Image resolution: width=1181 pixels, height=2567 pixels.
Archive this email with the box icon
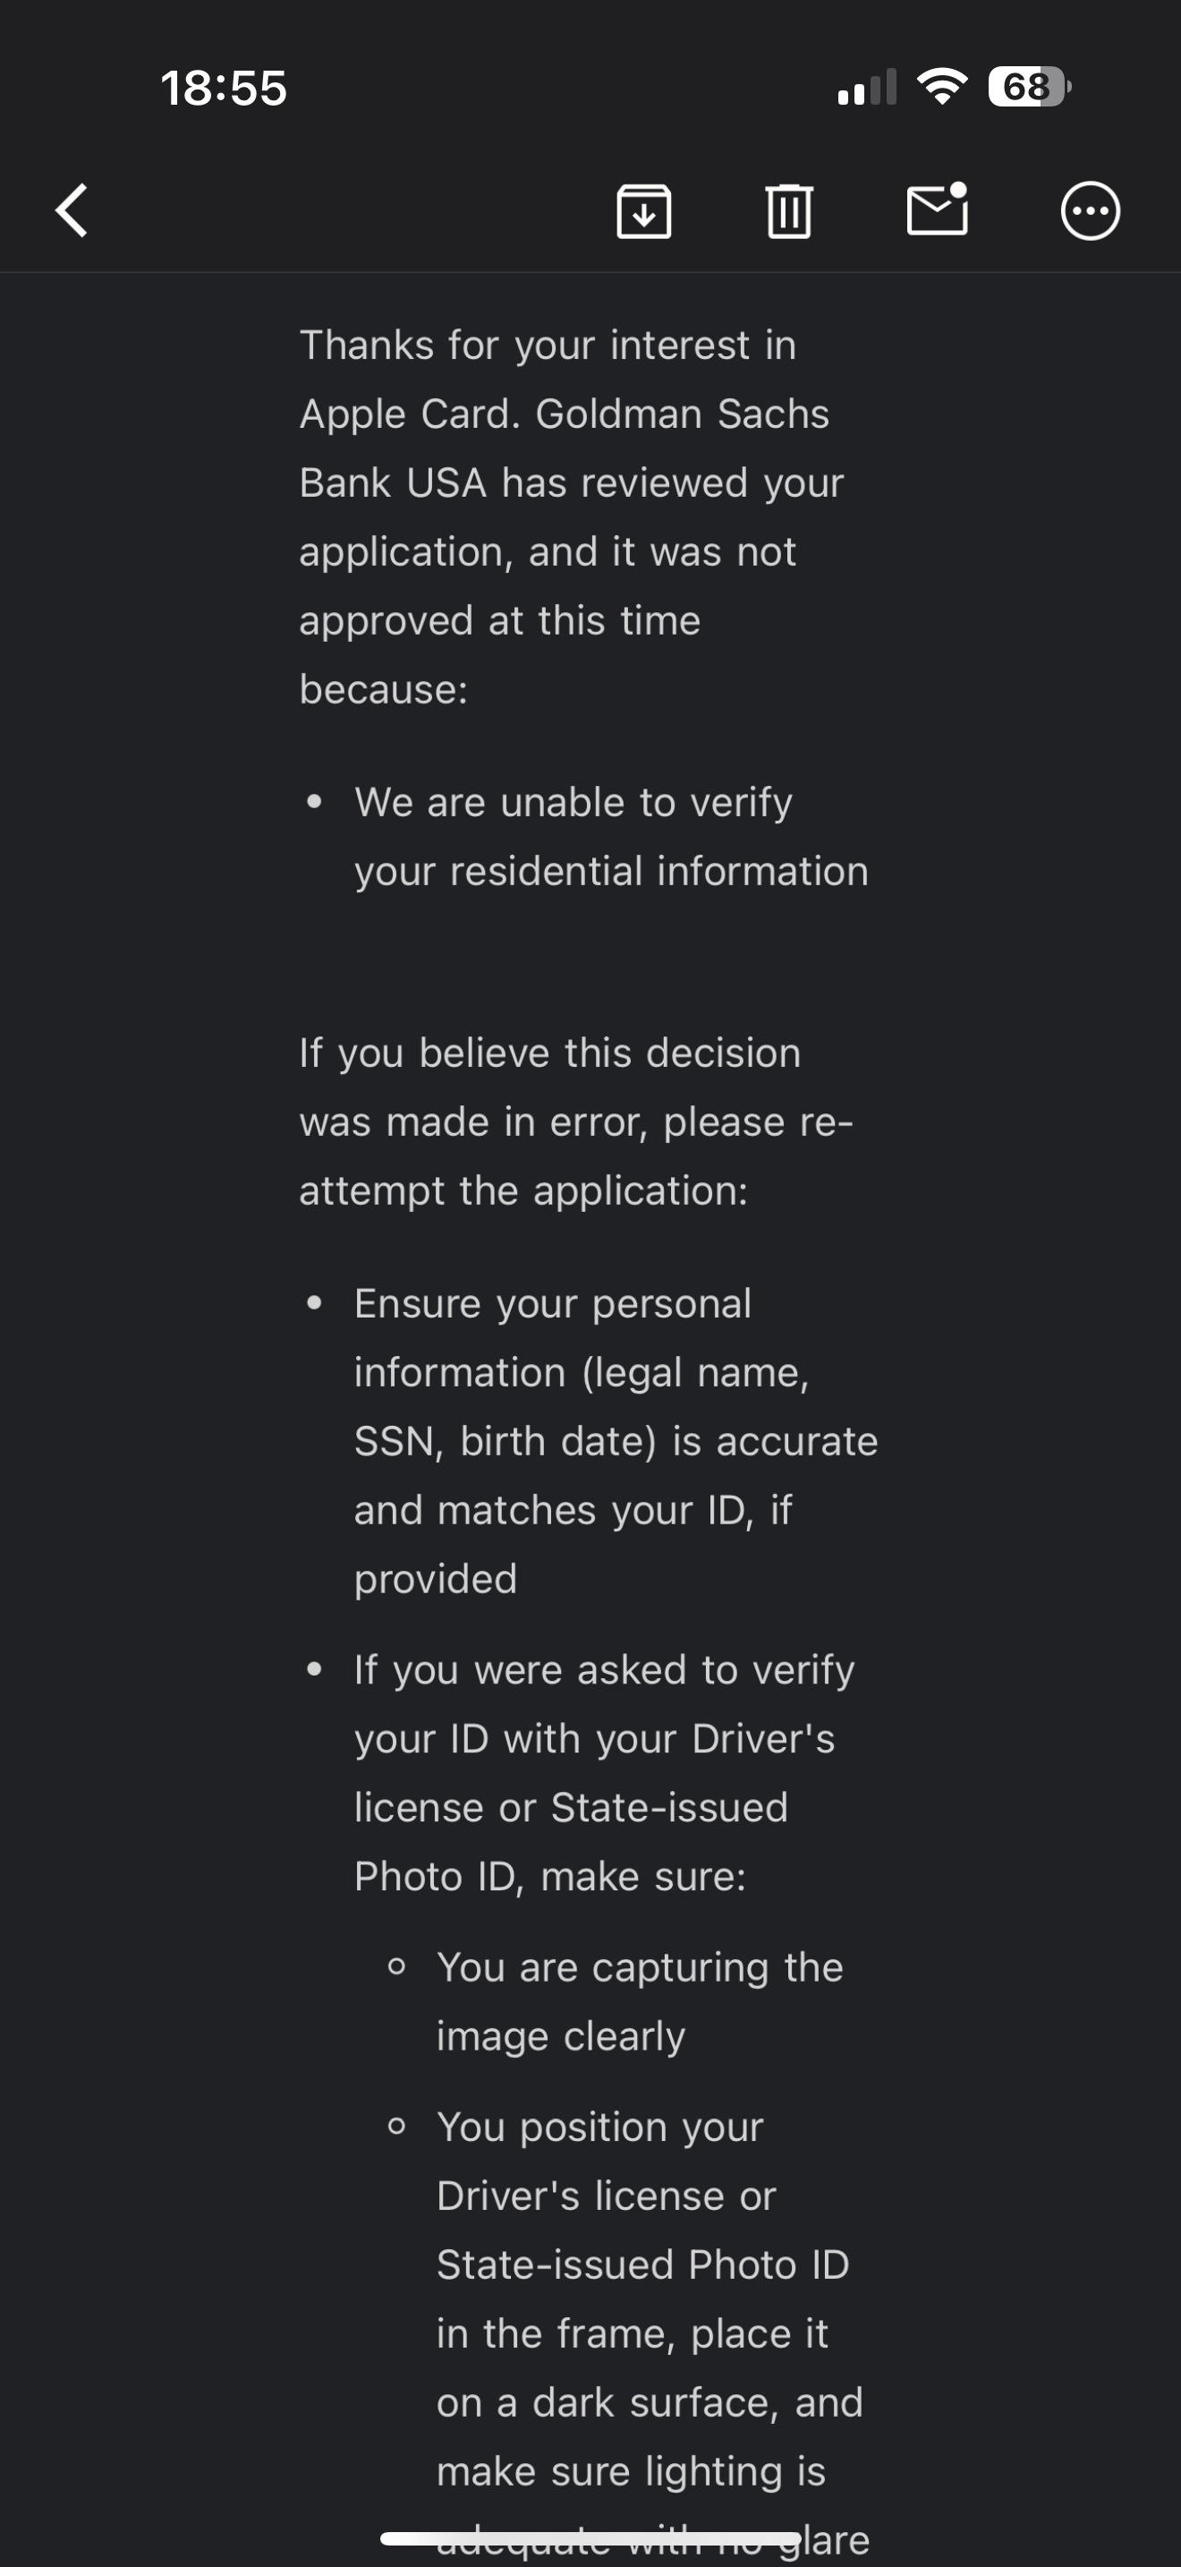(644, 210)
